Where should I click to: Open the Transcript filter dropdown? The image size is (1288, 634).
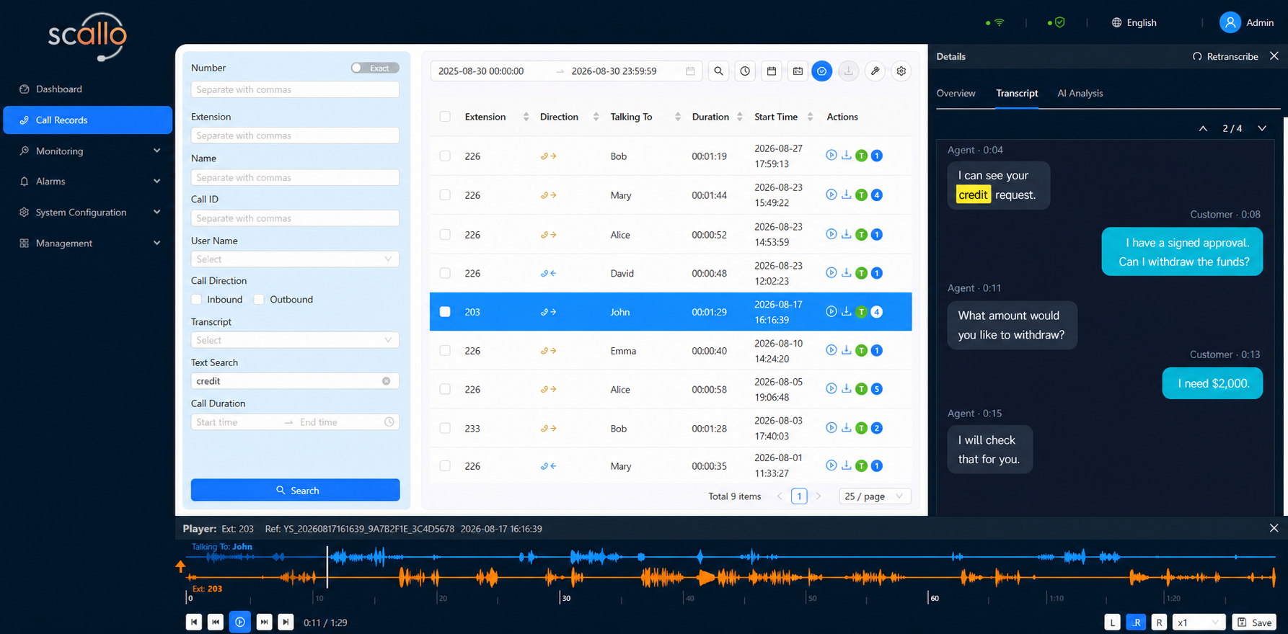pyautogui.click(x=295, y=340)
